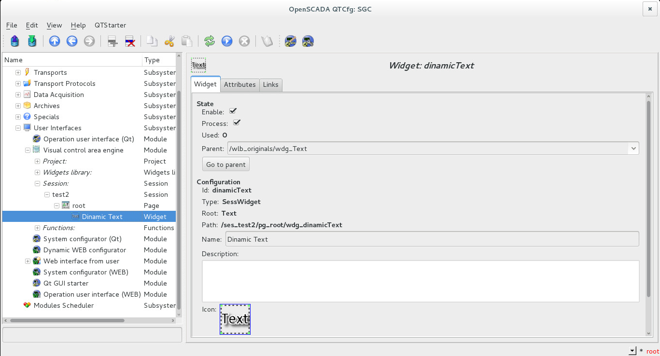Viewport: 660px width, 356px height.
Task: Click the Add item toolbar icon
Action: [x=112, y=41]
